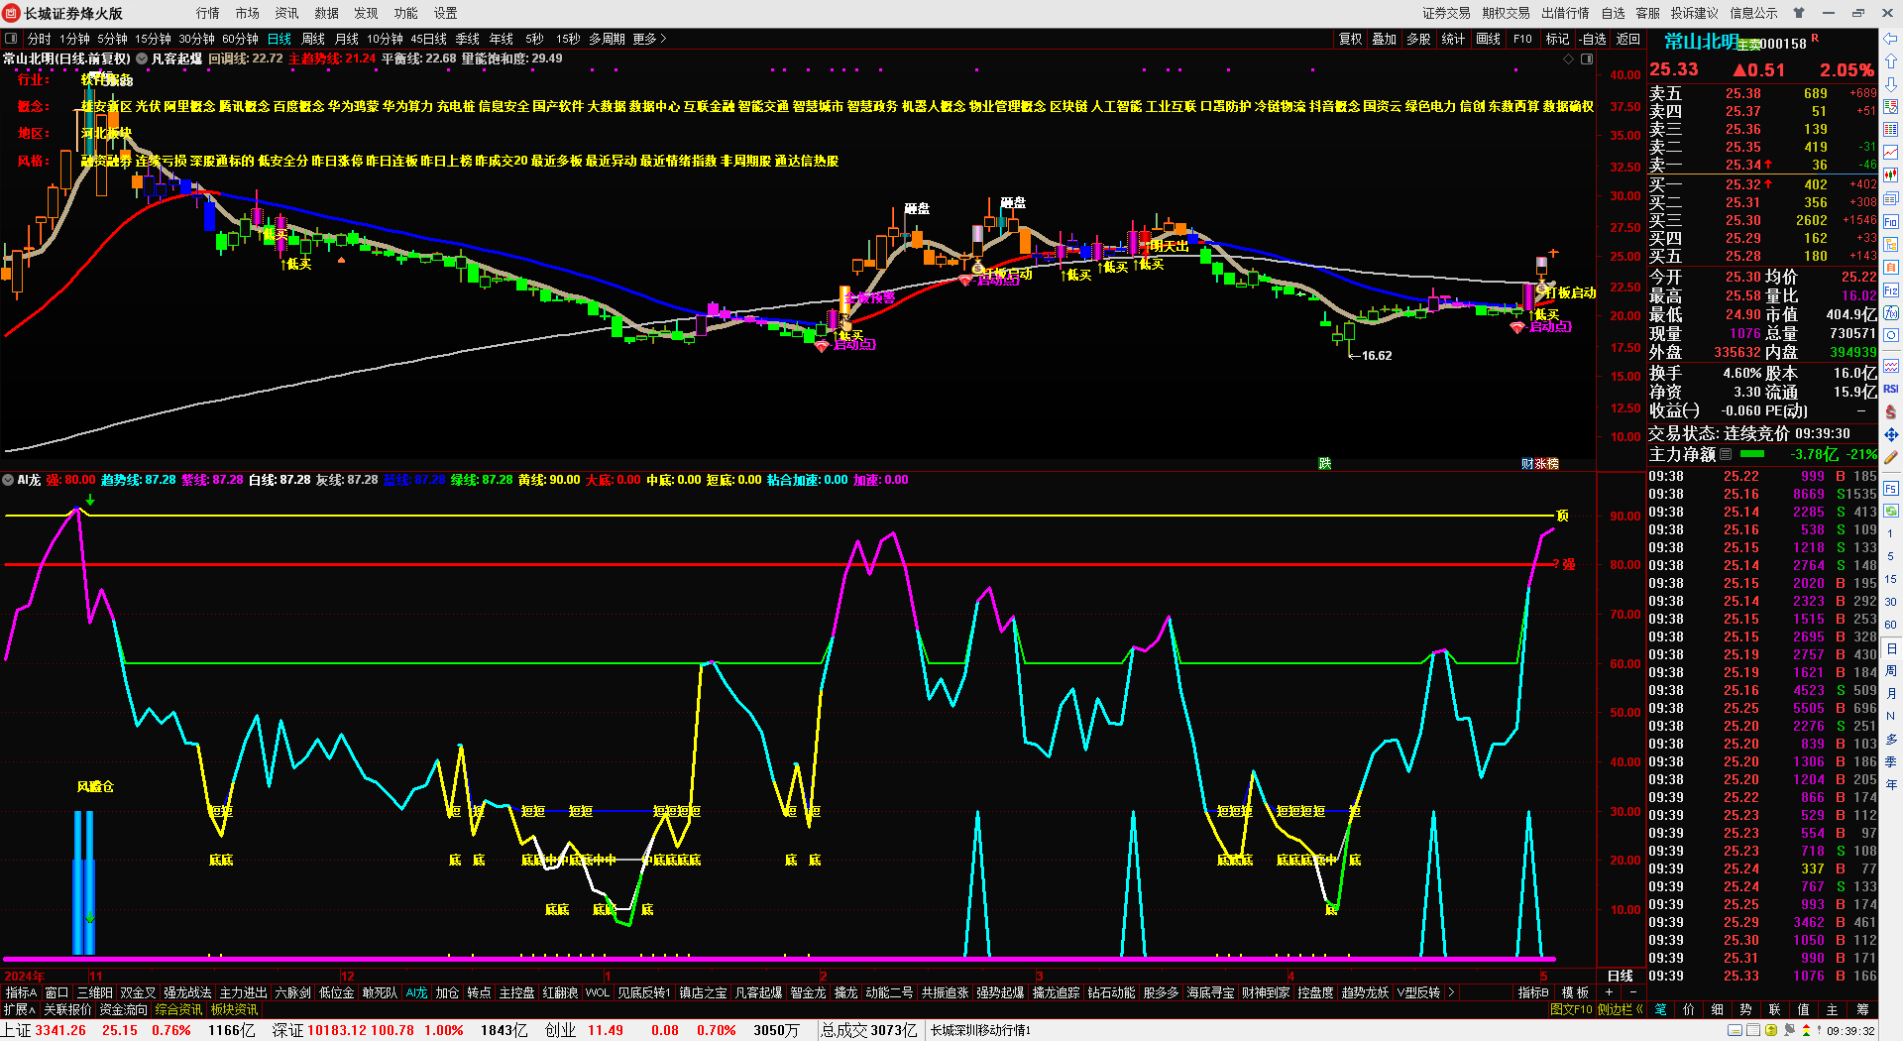Image resolution: width=1903 pixels, height=1041 pixels.
Task: Switch to 季 period in right sidebar
Action: pos(1891,762)
